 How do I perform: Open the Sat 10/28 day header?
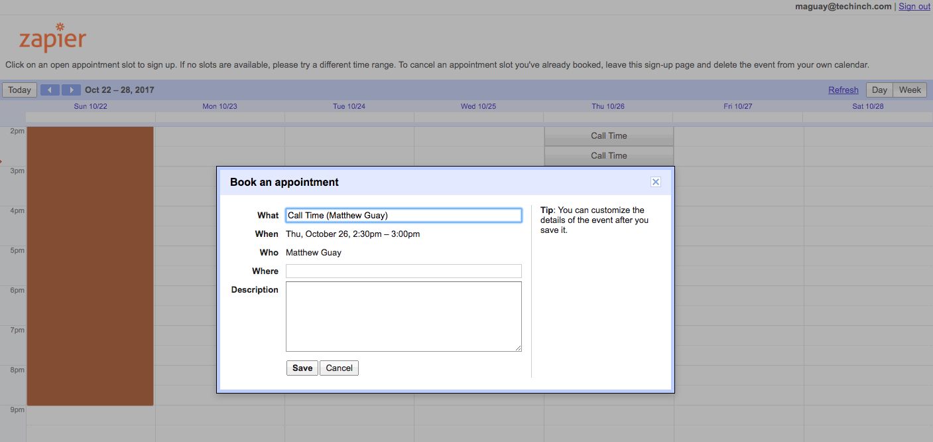[x=867, y=106]
